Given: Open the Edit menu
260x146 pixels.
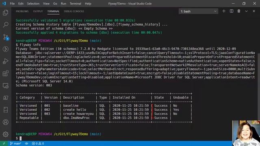Looking at the screenshot, I should [x=21, y=4].
